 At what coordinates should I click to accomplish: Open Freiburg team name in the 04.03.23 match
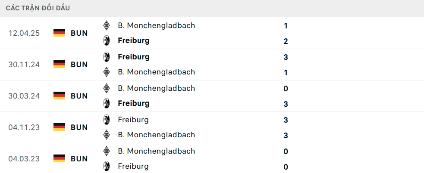coord(133,166)
